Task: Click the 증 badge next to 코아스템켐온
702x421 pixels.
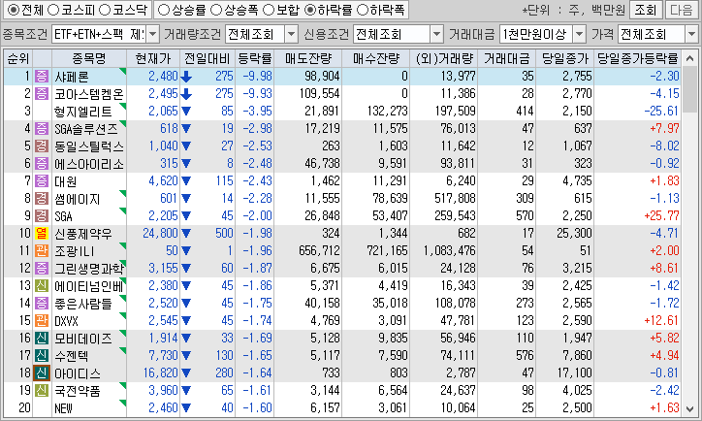Action: 42,93
